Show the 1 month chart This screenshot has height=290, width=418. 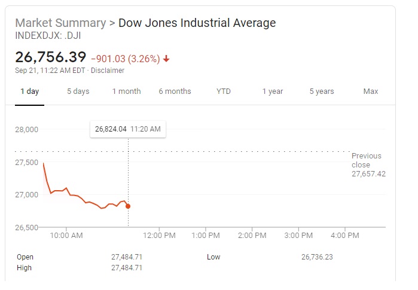[126, 91]
